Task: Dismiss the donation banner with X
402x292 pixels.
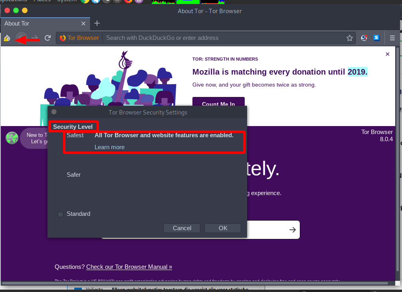Action: 387,54
